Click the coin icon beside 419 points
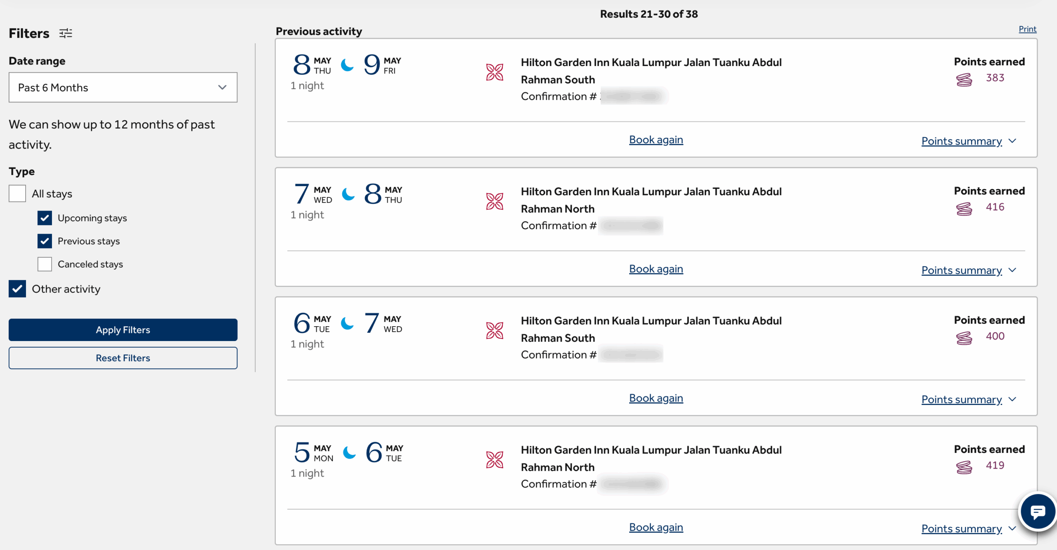The width and height of the screenshot is (1057, 550). [x=964, y=467]
